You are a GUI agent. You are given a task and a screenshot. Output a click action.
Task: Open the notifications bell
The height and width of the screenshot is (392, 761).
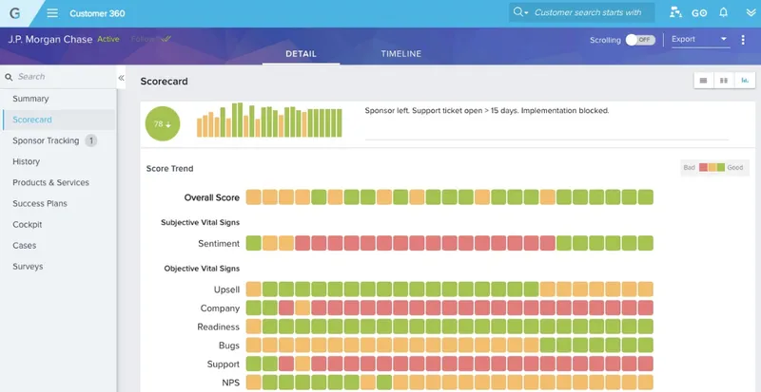click(723, 12)
